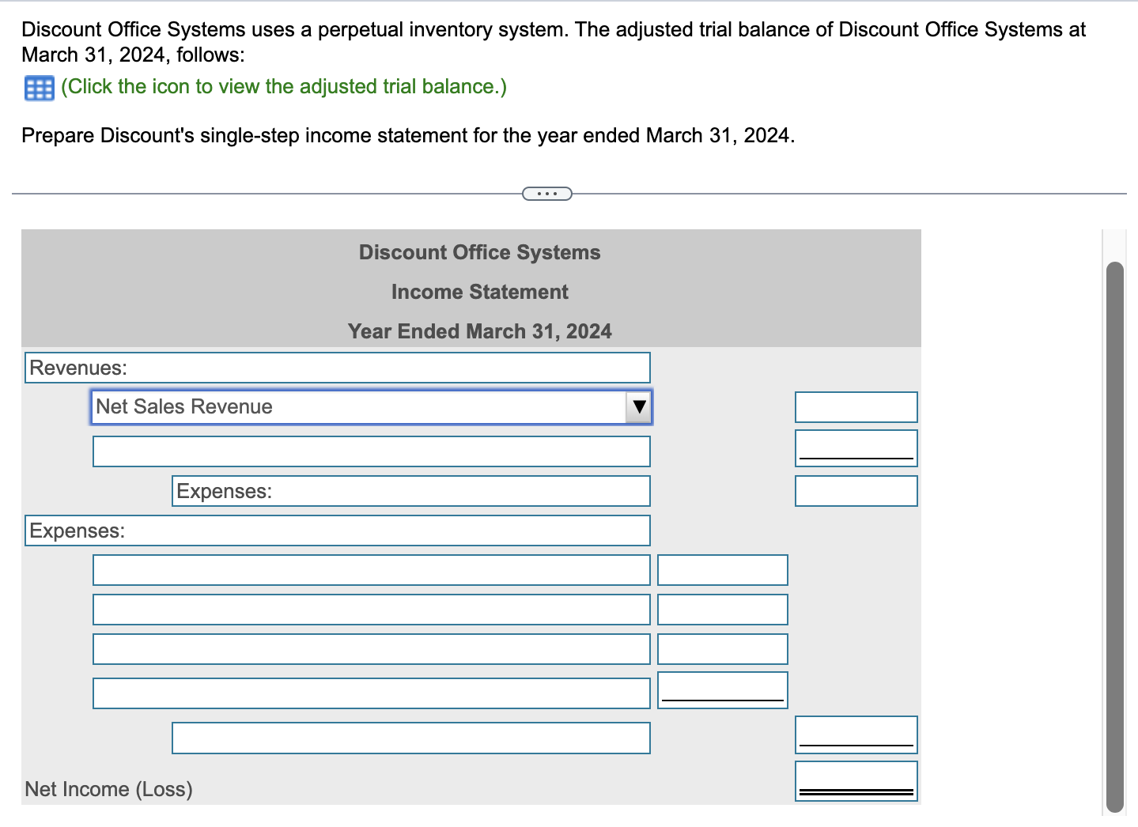Click the Expenses subtotal amount field
1138x827 pixels.
[856, 490]
